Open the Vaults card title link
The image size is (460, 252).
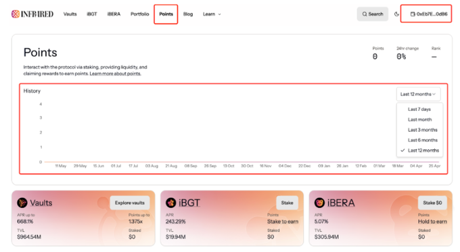[x=41, y=203]
